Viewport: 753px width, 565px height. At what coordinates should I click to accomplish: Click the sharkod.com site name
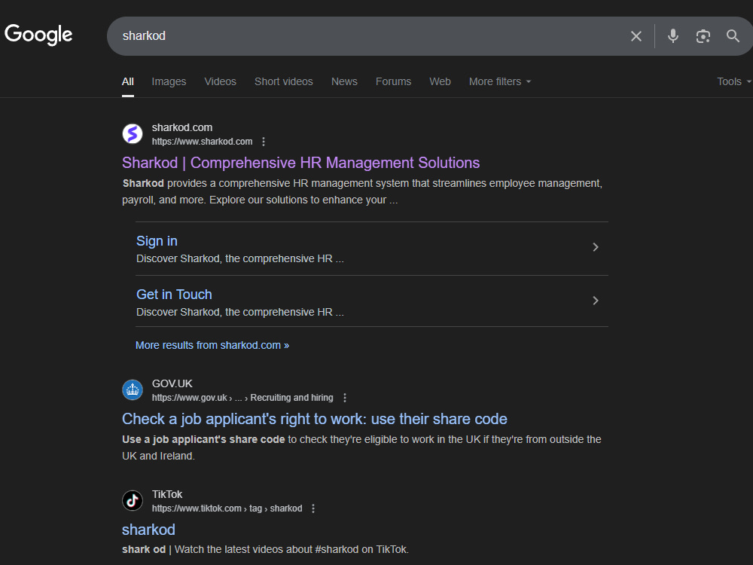pyautogui.click(x=182, y=128)
